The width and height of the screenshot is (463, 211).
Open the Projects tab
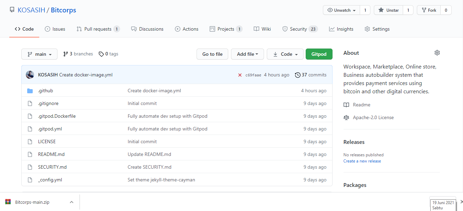tap(226, 29)
